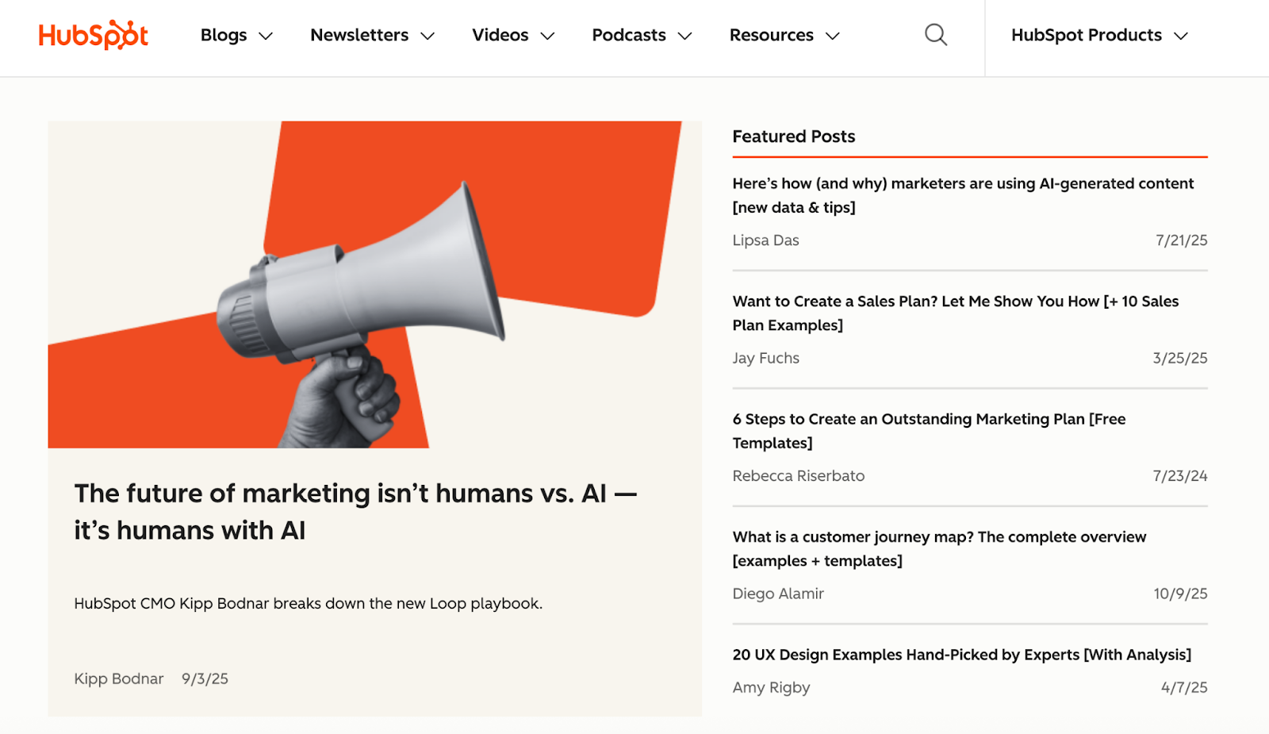This screenshot has height=734, width=1269.
Task: Click the HubSpot logo
Action: [93, 34]
